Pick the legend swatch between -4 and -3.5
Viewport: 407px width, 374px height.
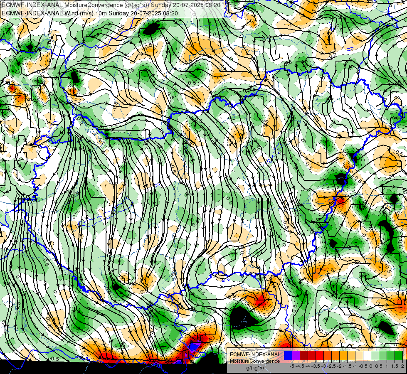[312, 355]
